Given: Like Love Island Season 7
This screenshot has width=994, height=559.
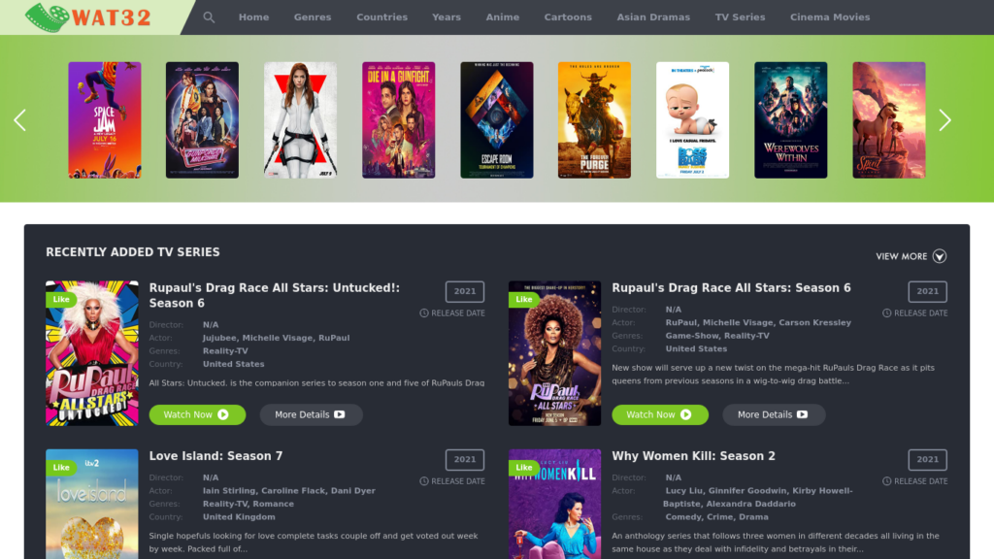Looking at the screenshot, I should pos(61,468).
